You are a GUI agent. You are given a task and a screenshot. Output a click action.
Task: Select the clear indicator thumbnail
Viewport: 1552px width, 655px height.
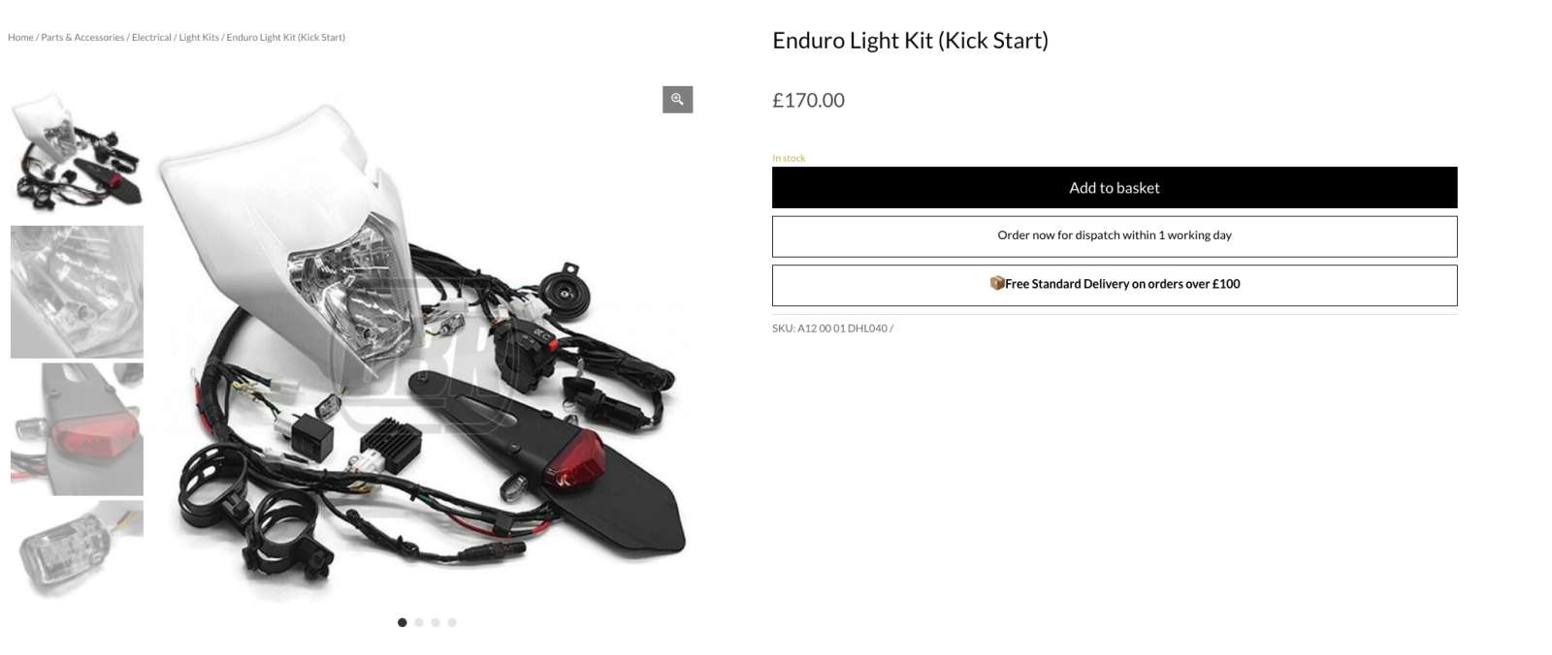[77, 549]
